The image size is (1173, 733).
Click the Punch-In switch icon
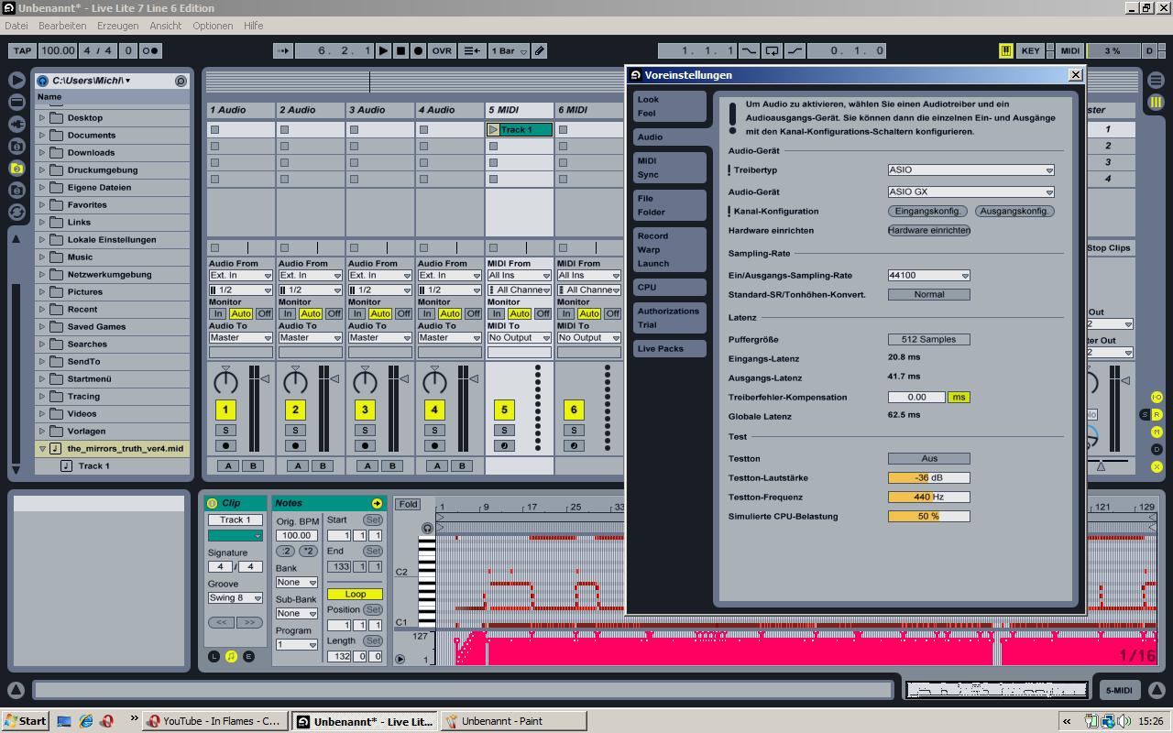click(751, 51)
